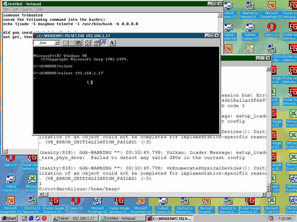
Task: Click Notepad's vertical scrollbar up arrow
Action: 220,15
